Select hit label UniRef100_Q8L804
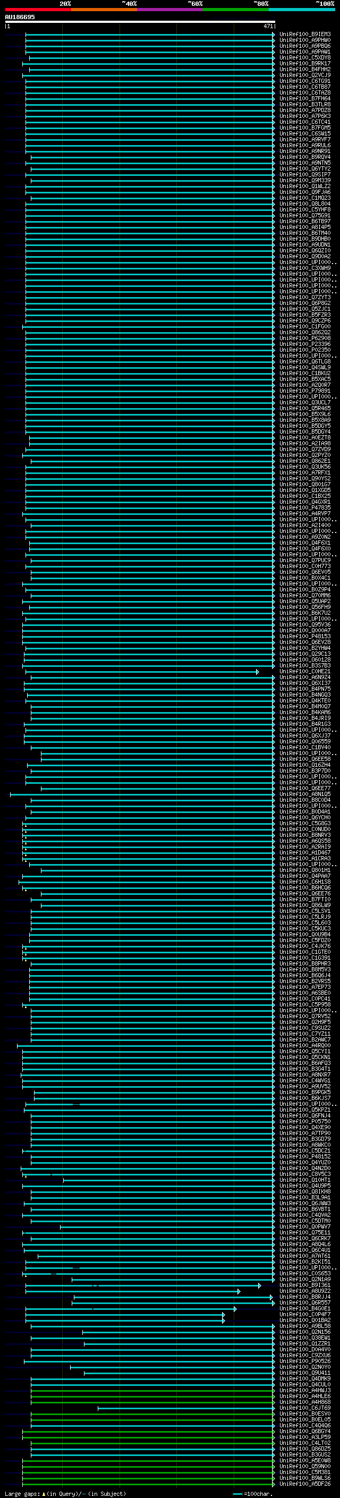 pyautogui.click(x=305, y=204)
